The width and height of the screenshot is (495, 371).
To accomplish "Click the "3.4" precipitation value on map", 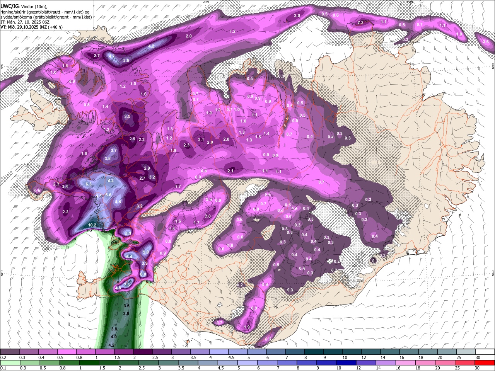I will (65, 187).
